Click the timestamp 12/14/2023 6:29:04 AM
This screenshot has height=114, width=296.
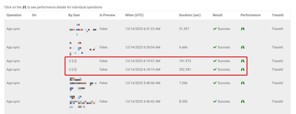pyautogui.click(x=143, y=47)
